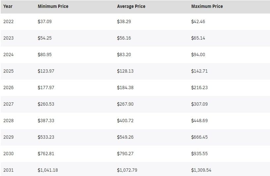Click the 2031 maximum price $1,309.54
This screenshot has height=176, width=270.
coord(201,170)
